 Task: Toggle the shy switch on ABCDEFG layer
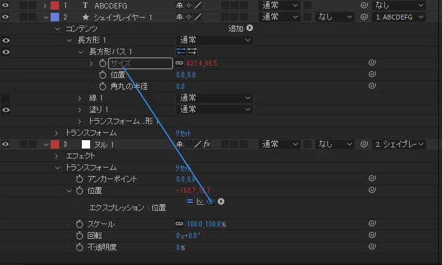179,5
